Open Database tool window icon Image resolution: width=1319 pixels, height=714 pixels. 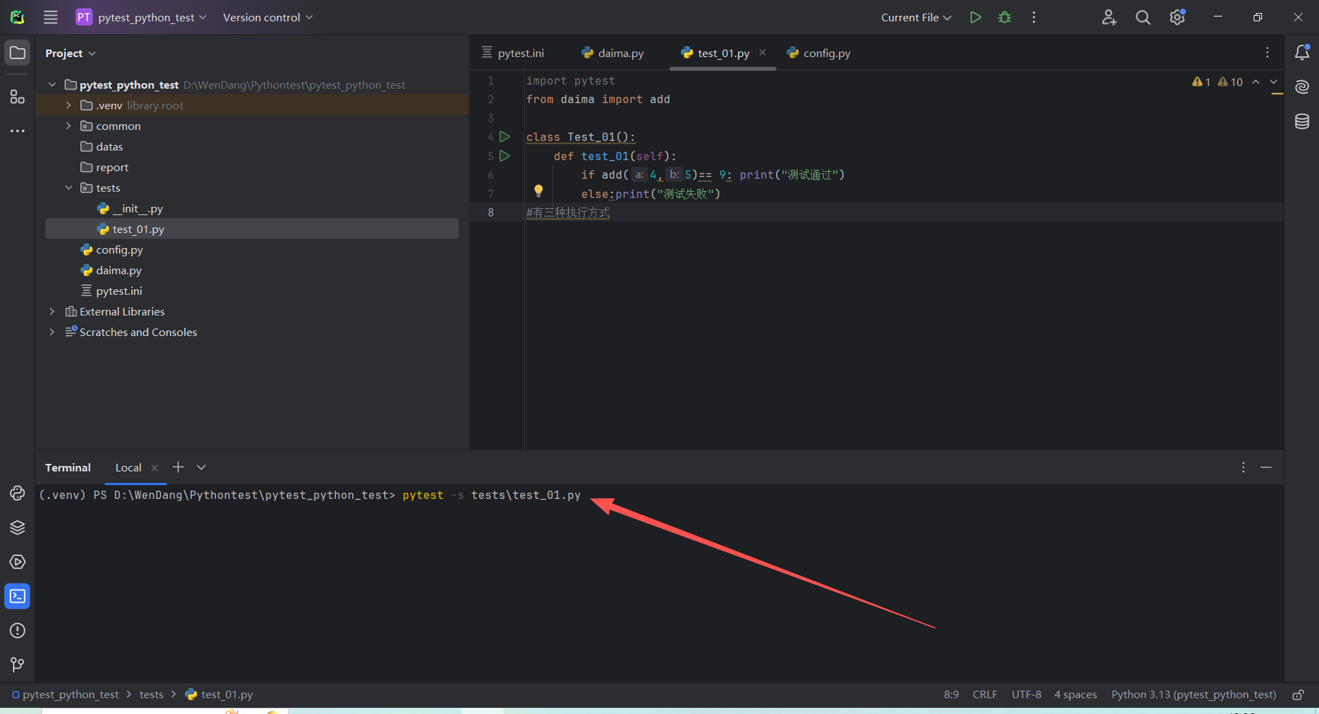coord(1302,122)
